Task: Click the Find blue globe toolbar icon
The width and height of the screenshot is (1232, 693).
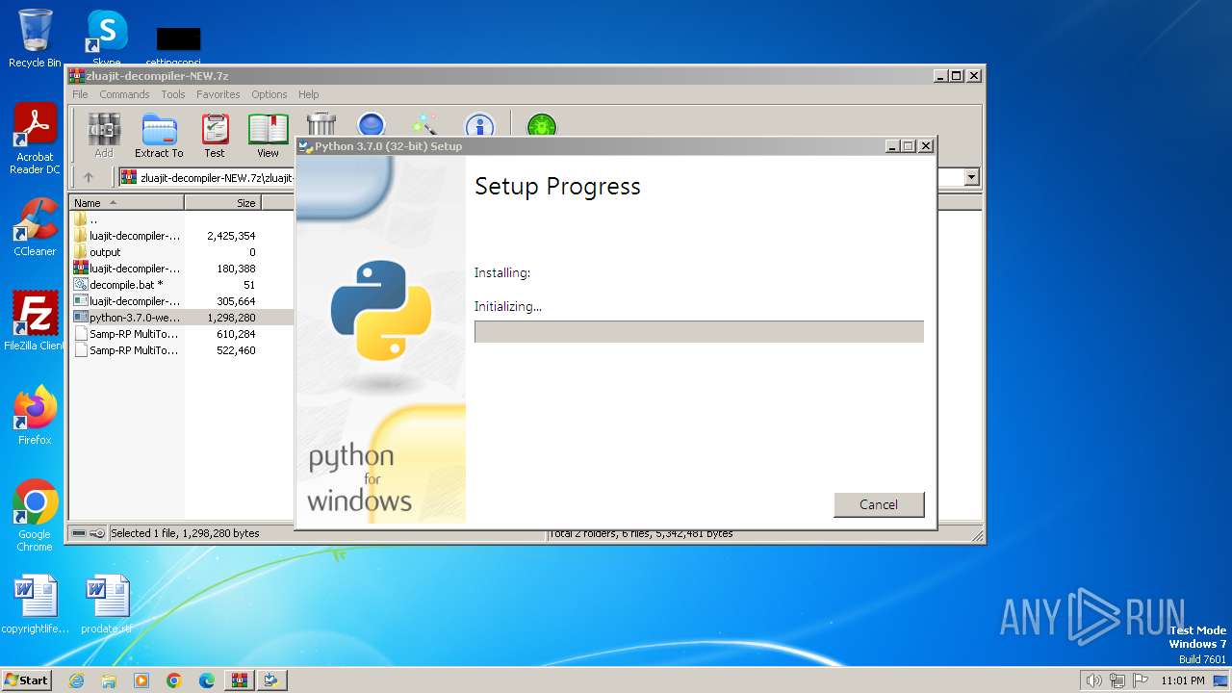Action: coord(372,124)
